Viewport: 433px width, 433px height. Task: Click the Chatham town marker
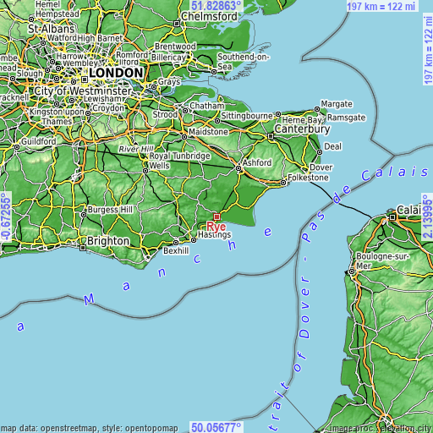185,111
